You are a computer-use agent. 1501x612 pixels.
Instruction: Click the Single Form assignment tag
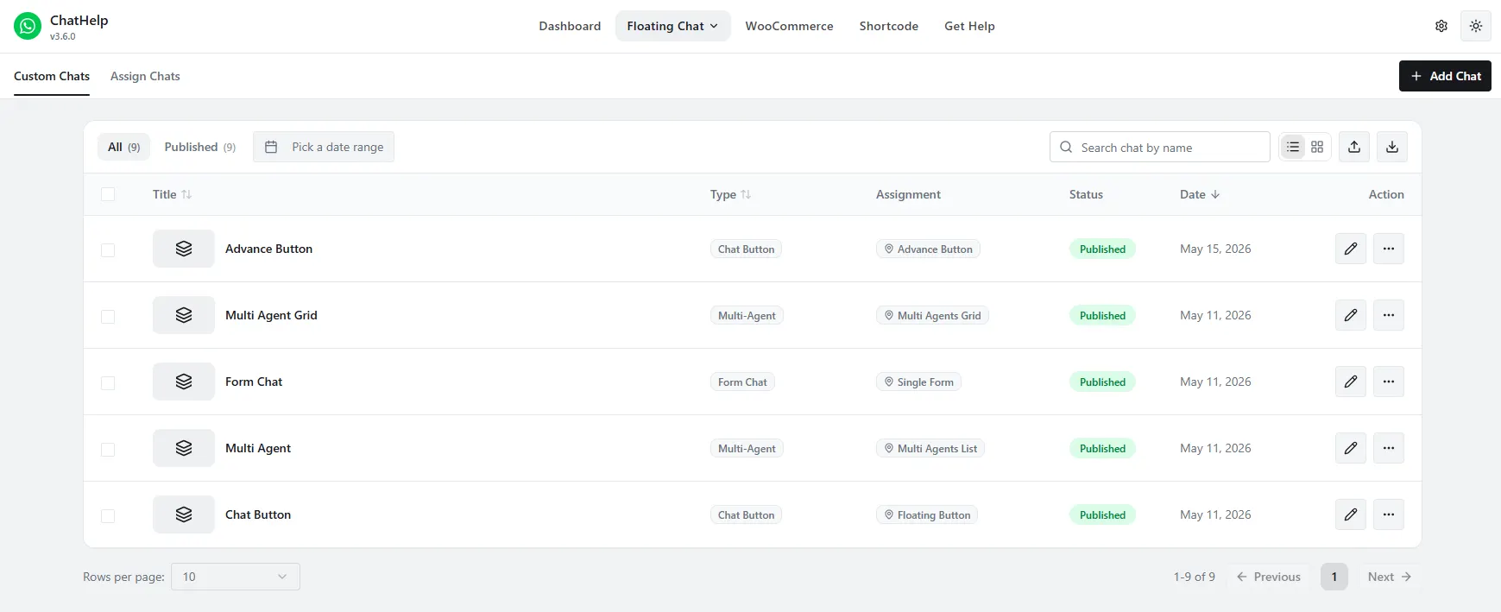click(918, 382)
